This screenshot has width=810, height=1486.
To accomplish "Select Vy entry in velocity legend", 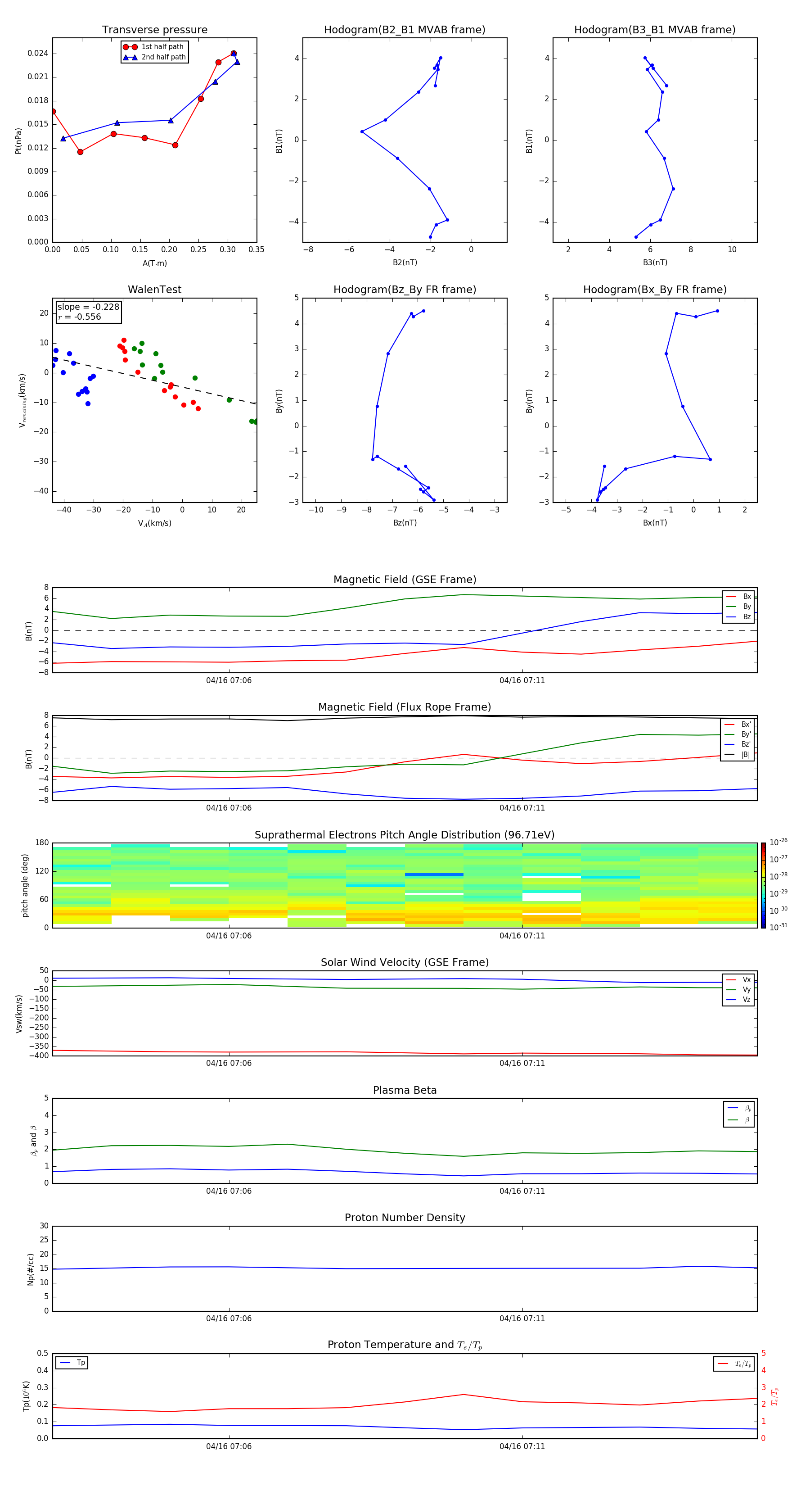I will coord(739,989).
